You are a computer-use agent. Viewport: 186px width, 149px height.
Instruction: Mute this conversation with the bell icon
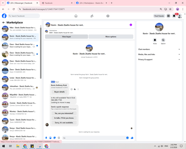point(155,40)
